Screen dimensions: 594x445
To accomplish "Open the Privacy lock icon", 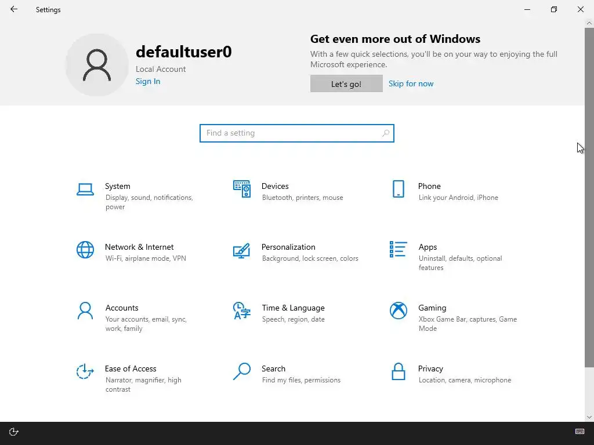I will pyautogui.click(x=398, y=371).
